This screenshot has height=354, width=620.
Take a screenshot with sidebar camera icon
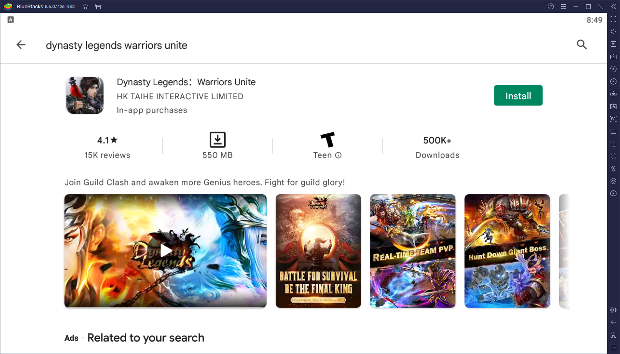pyautogui.click(x=613, y=119)
